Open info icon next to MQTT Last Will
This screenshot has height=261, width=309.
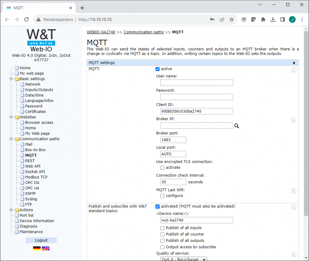[294, 191]
